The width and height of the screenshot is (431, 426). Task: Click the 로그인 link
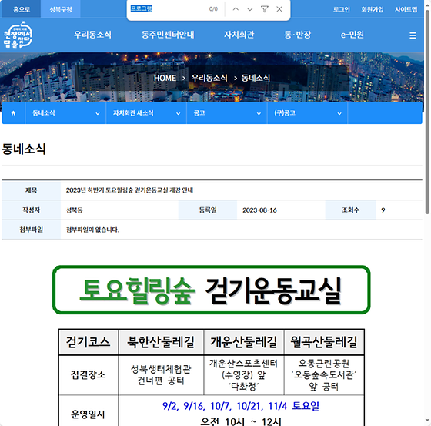click(x=342, y=10)
